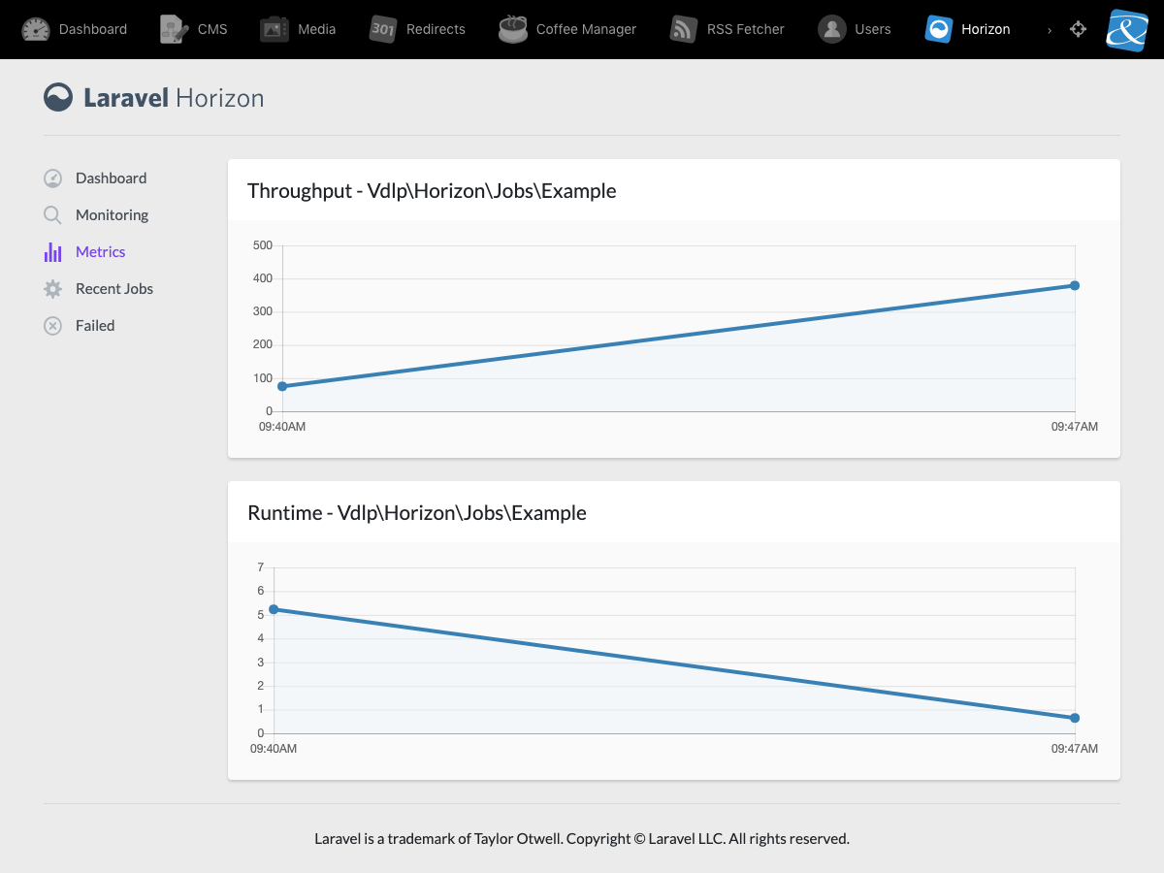
Task: Click the Media camera icon
Action: [x=275, y=29]
